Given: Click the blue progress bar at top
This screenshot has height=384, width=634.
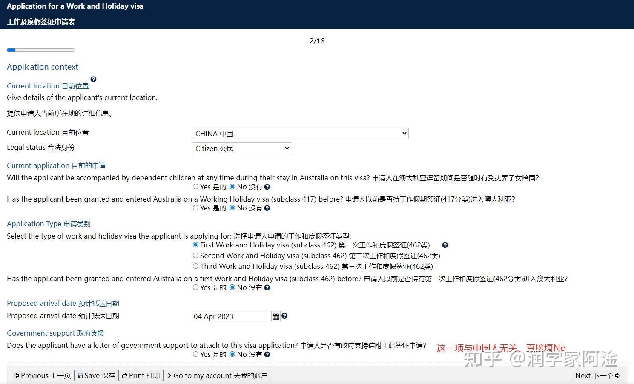Looking at the screenshot, I should click(11, 50).
